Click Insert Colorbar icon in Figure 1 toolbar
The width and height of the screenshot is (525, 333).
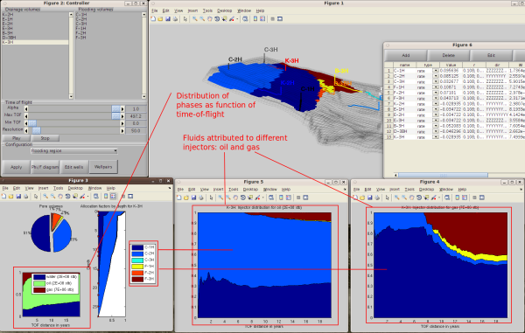255,19
